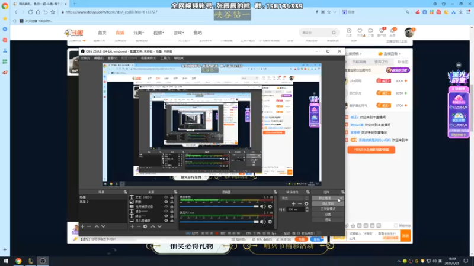This screenshot has width=474, height=266.
Task: Remove the scene transition with minus
Action: pyautogui.click(x=300, y=204)
